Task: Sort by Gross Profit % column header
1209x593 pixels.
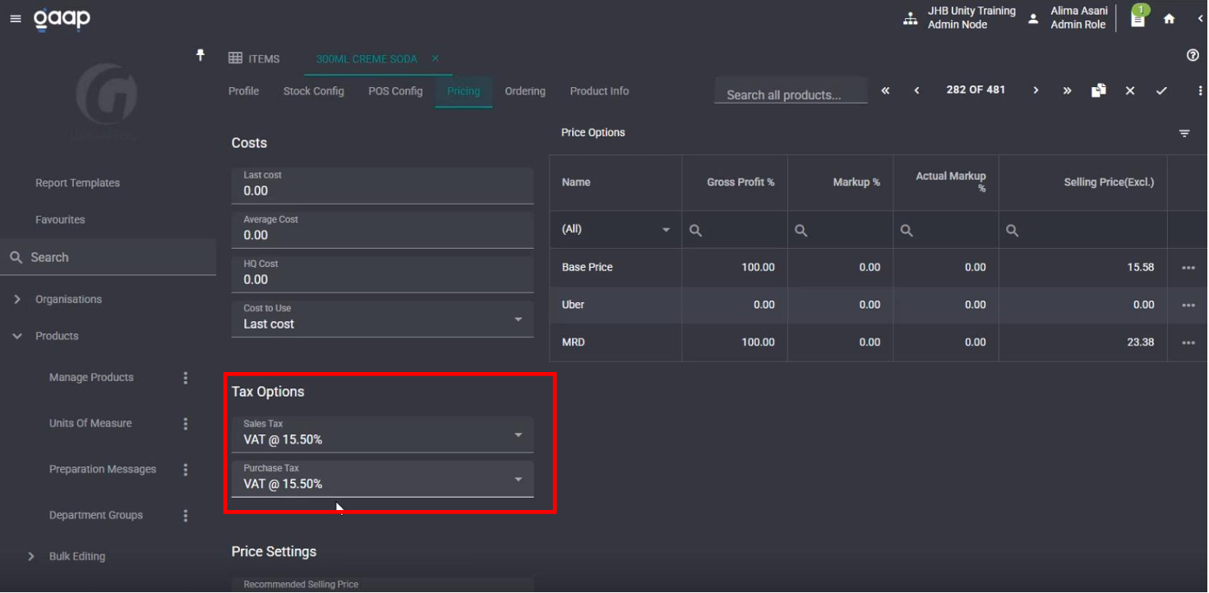Action: click(741, 182)
